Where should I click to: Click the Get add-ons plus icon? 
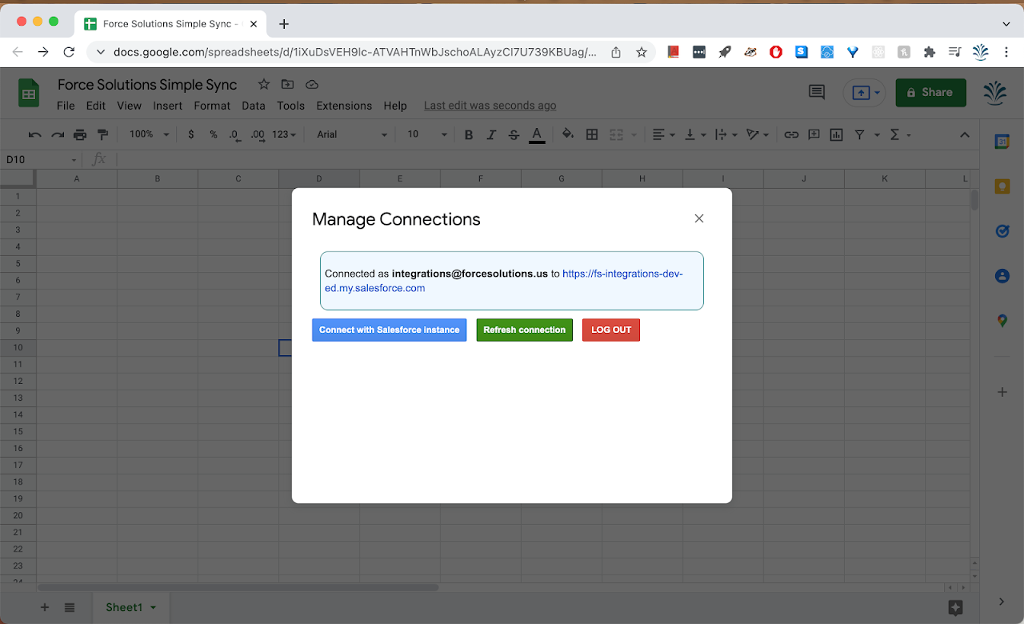(1002, 392)
